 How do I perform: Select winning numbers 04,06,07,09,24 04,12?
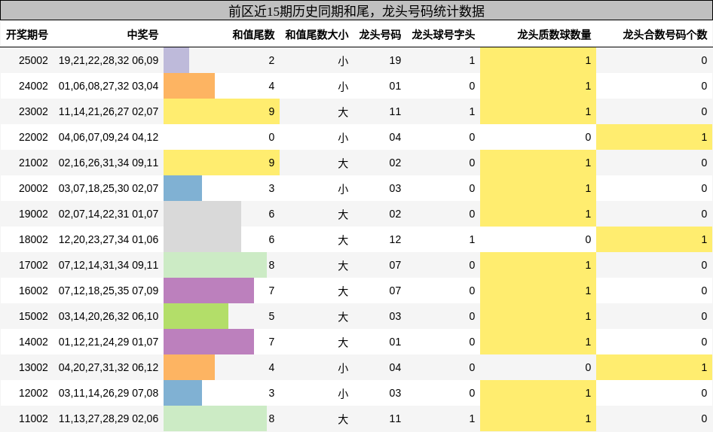tap(109, 137)
